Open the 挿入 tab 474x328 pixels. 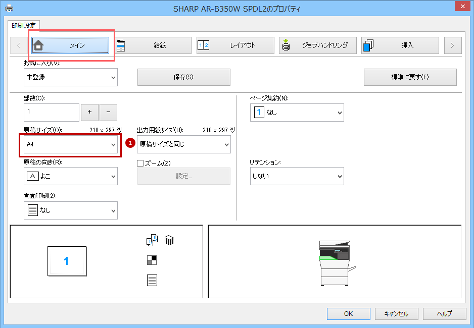(x=400, y=45)
